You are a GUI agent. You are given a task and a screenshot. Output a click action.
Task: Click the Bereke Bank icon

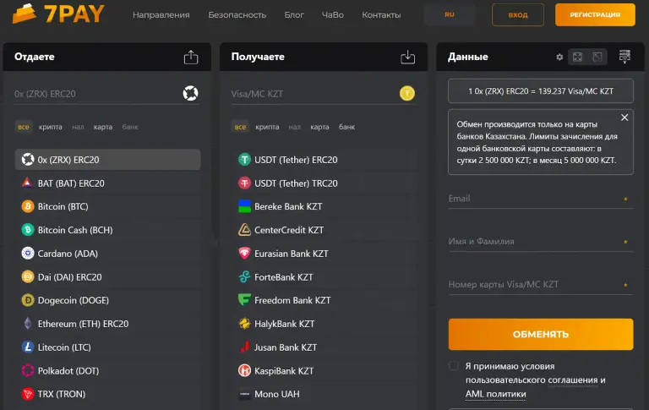[244, 206]
